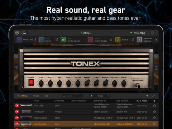Click the GAIN knob
The image size is (172, 129).
pos(41,83)
